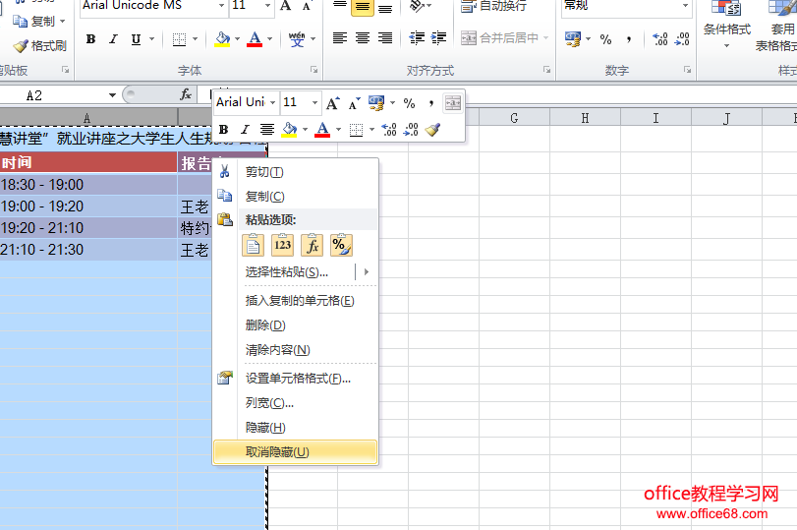Click borders icon in ribbon
This screenshot has height=530, width=797.
point(179,39)
